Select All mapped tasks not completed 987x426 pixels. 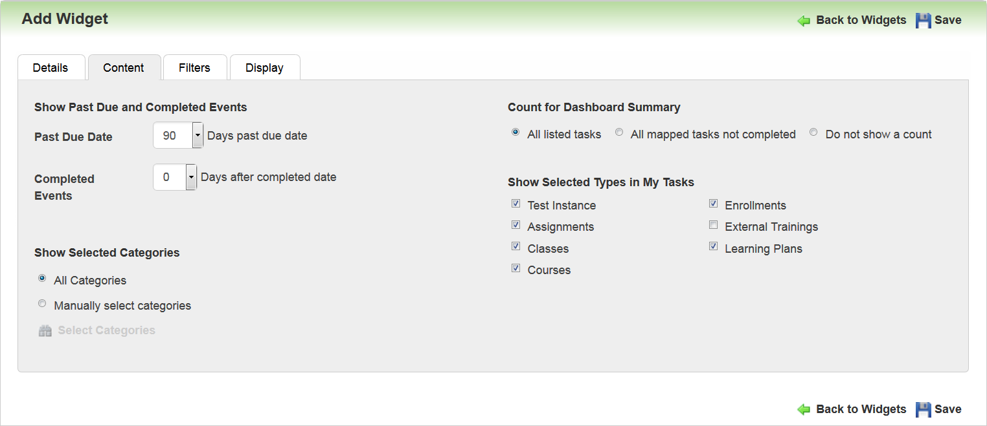(619, 133)
